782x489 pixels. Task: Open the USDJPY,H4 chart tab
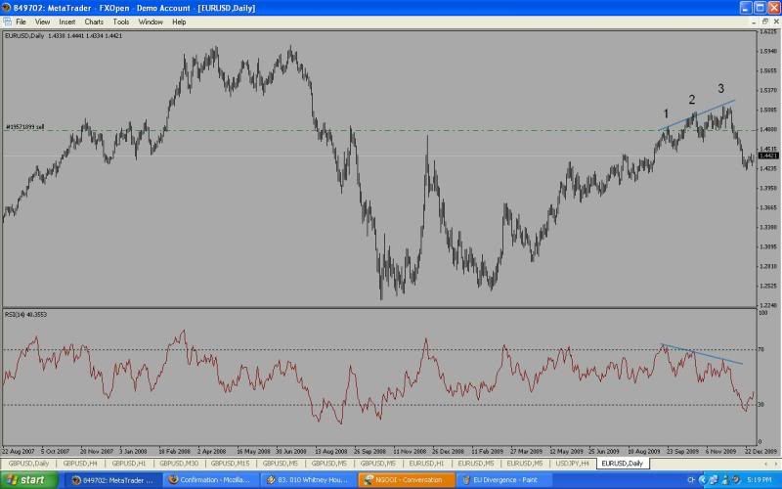(x=572, y=463)
